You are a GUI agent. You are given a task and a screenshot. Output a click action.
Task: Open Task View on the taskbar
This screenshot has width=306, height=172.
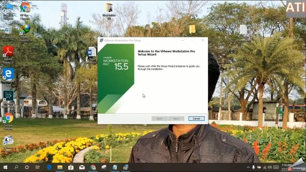(x=37, y=167)
